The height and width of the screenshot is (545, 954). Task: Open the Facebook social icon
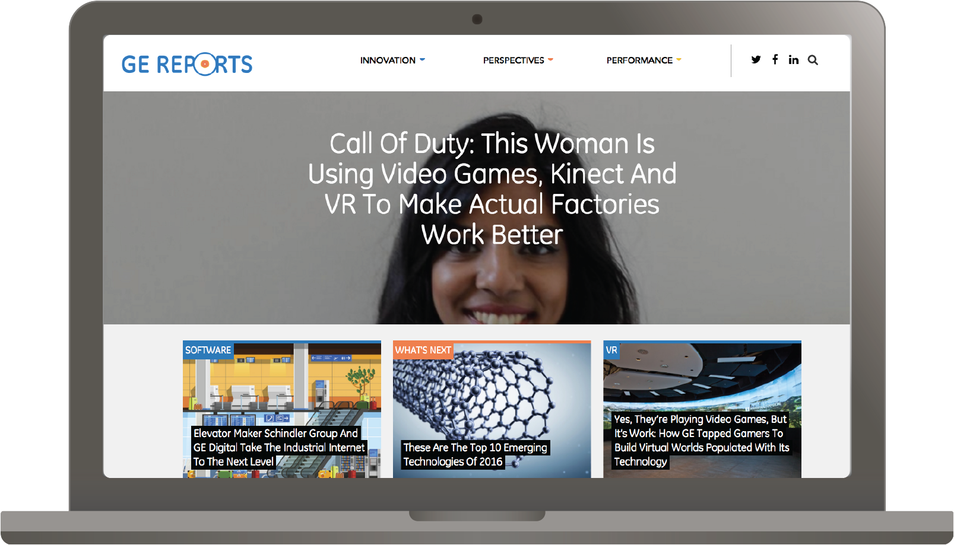[x=775, y=59]
